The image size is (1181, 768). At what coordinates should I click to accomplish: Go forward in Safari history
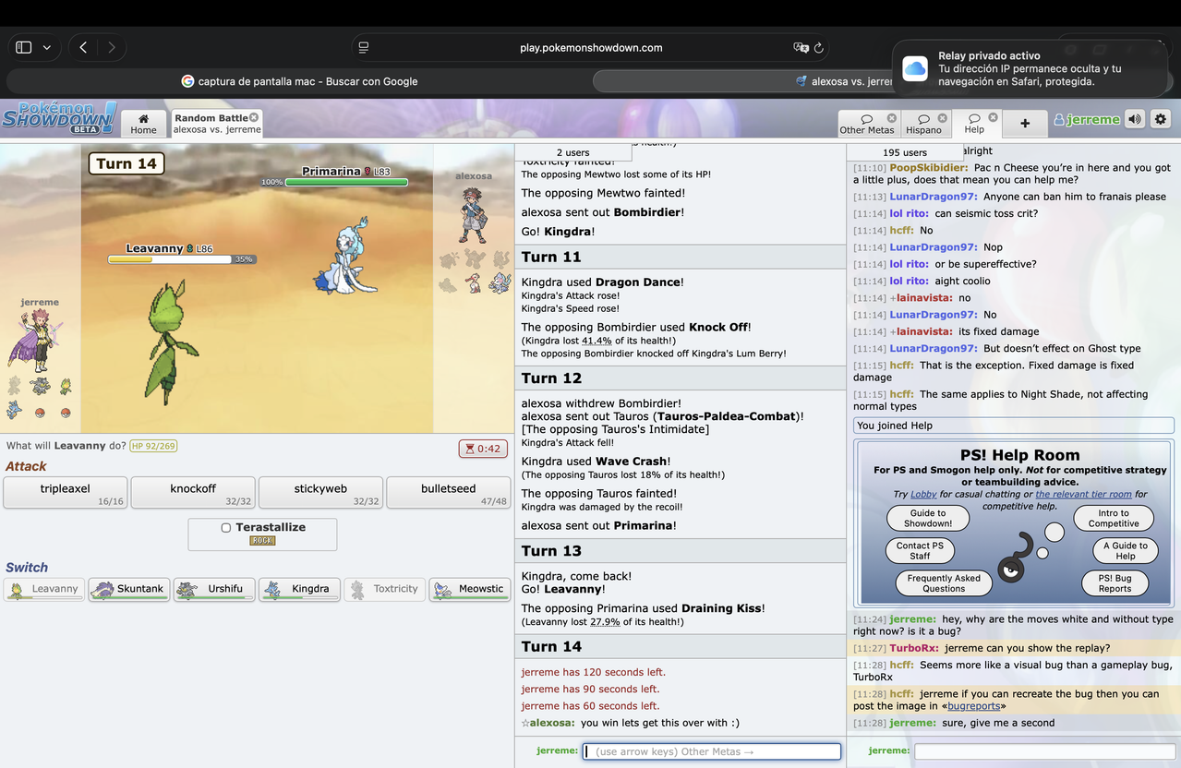tap(112, 47)
